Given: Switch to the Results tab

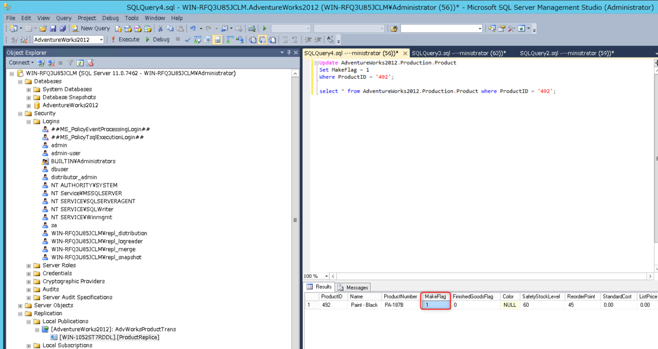Looking at the screenshot, I should 319,287.
